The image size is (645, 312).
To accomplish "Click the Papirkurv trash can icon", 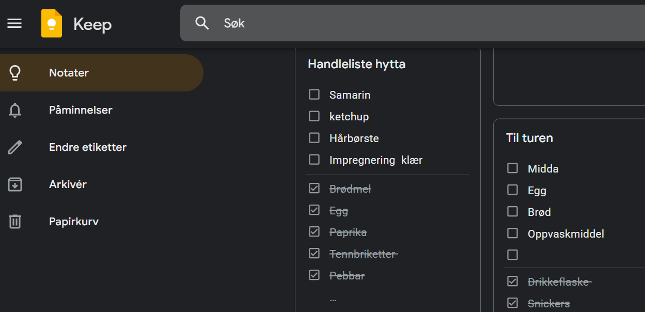I will pos(15,222).
